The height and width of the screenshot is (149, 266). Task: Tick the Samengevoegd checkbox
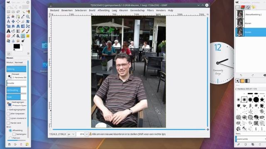point(14,134)
